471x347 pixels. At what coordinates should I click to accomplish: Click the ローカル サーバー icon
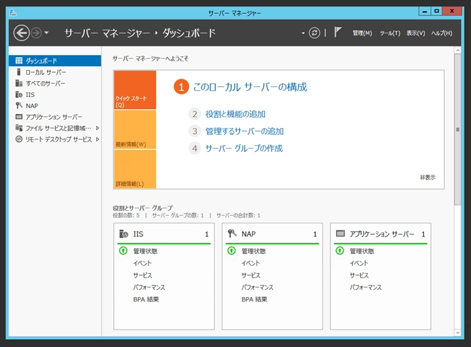pos(18,72)
